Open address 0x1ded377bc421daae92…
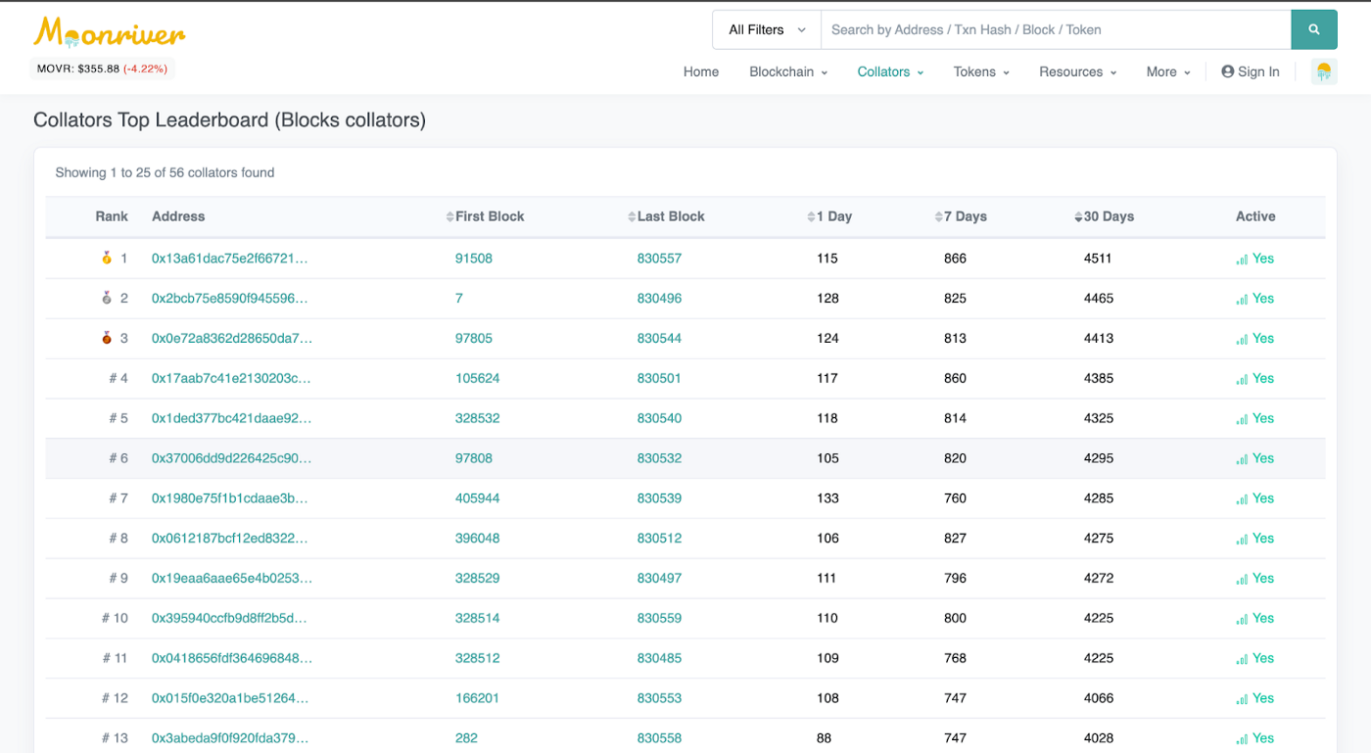Image resolution: width=1371 pixels, height=753 pixels. pyautogui.click(x=232, y=418)
